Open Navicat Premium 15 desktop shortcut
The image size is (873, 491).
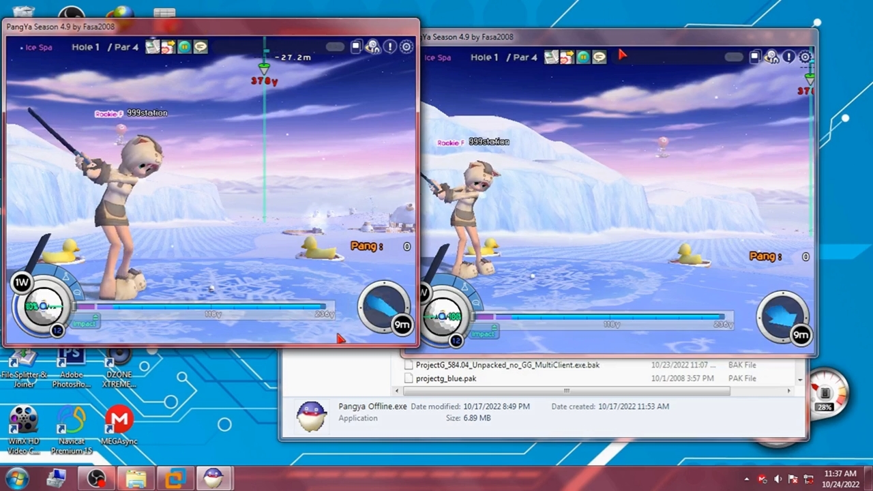(x=71, y=430)
